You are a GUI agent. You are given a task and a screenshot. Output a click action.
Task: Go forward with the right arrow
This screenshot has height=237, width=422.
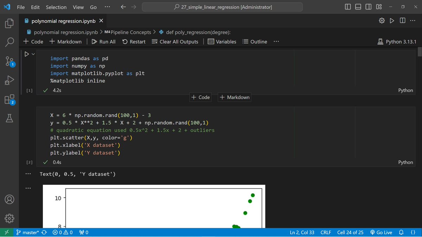point(134,7)
